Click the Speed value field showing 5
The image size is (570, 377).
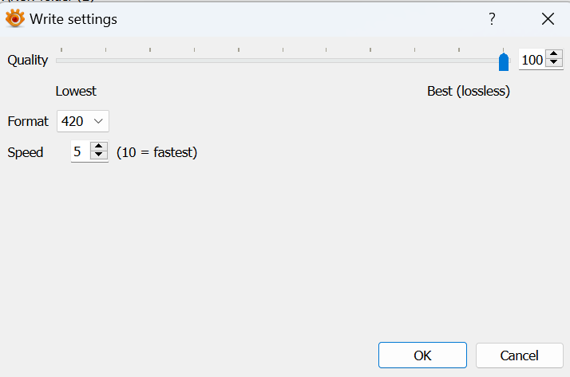pyautogui.click(x=80, y=151)
